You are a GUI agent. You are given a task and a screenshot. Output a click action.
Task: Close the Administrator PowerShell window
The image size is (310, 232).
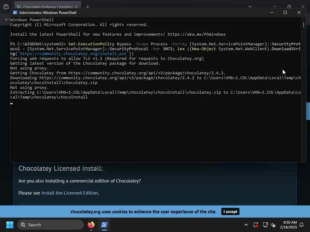(299, 13)
